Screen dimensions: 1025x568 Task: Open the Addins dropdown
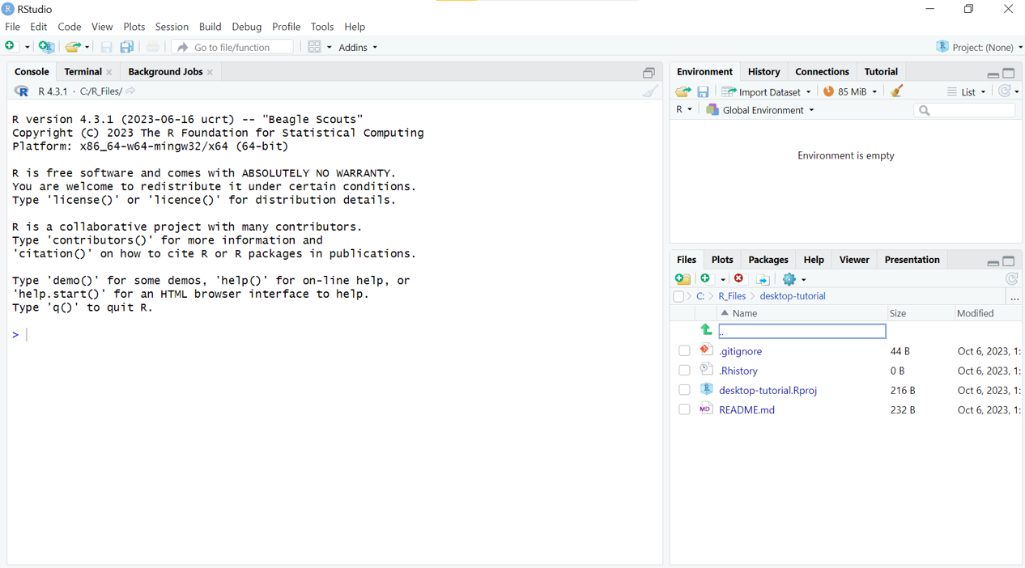[358, 48]
